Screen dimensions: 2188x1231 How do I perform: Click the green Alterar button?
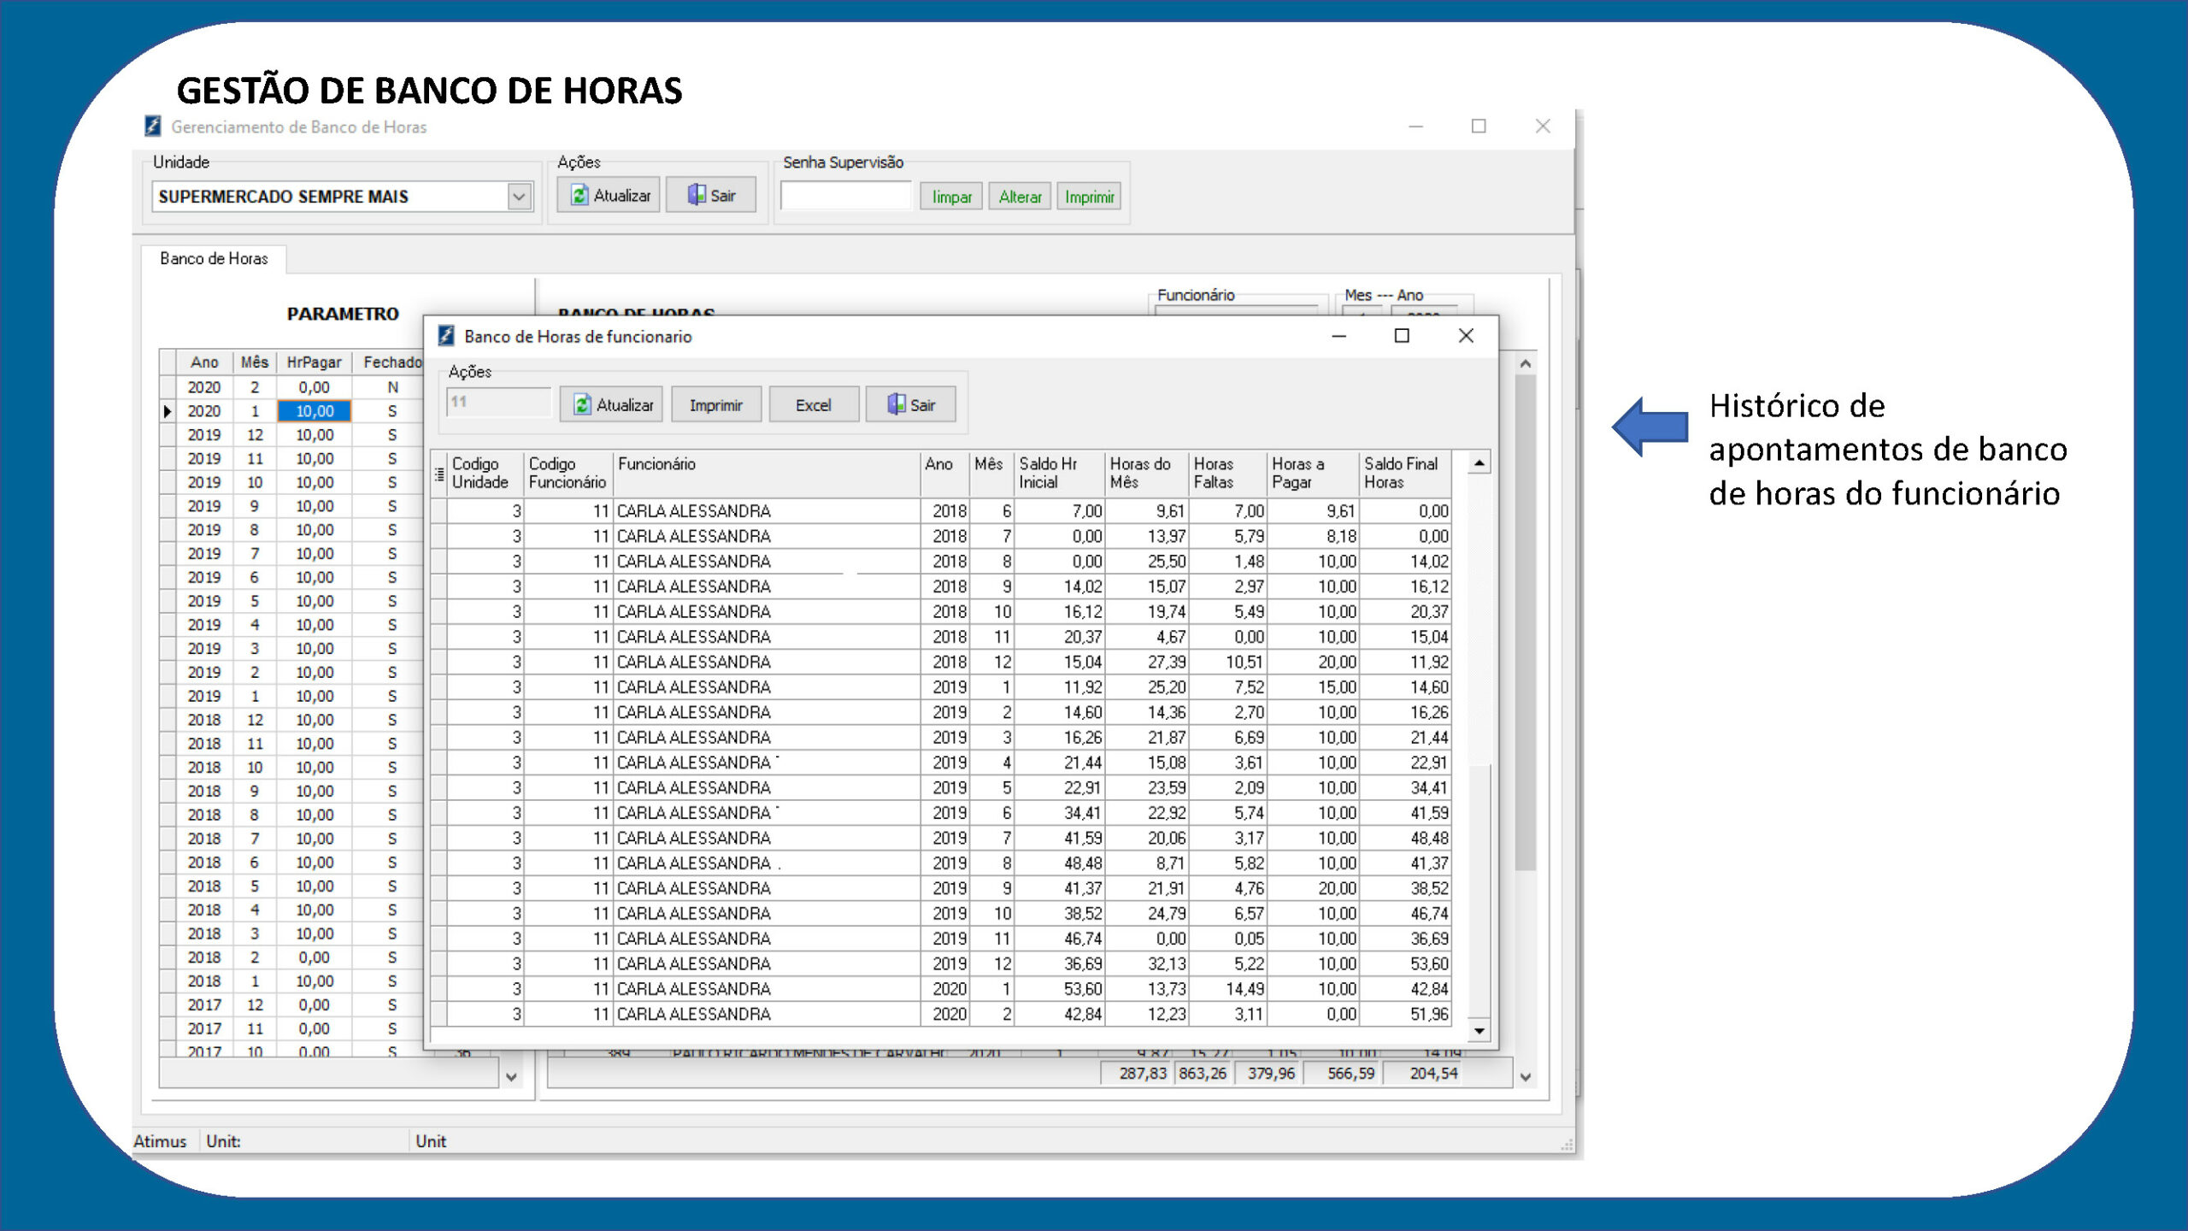click(1020, 197)
